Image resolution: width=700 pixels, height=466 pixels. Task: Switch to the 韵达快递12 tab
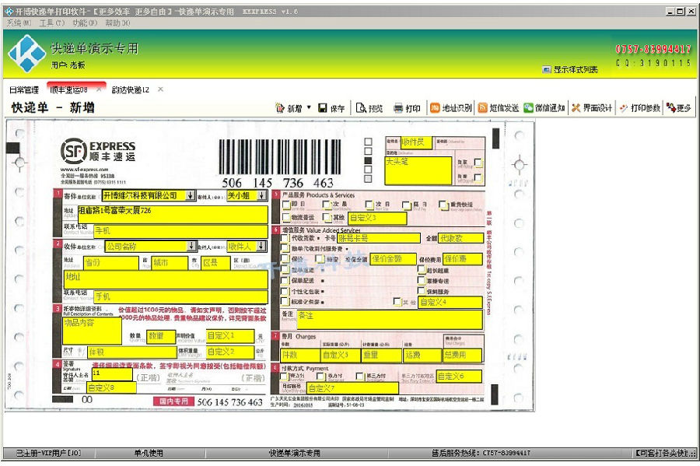(x=131, y=89)
